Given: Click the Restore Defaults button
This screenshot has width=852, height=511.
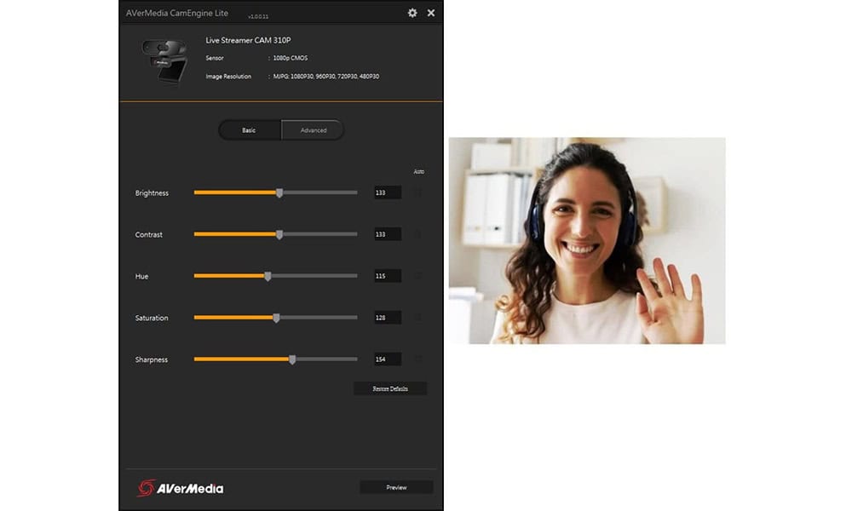Looking at the screenshot, I should pyautogui.click(x=390, y=389).
